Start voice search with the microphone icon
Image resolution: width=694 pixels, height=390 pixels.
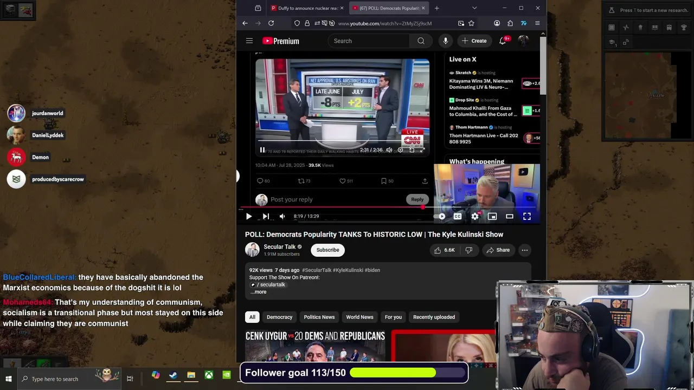(x=446, y=41)
